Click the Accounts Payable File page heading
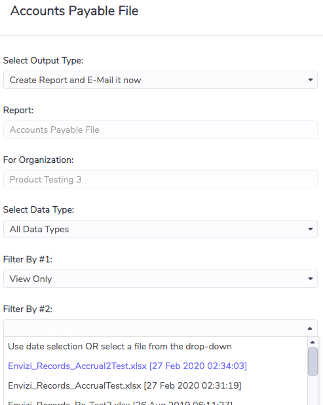This screenshot has width=323, height=405. coord(75,11)
